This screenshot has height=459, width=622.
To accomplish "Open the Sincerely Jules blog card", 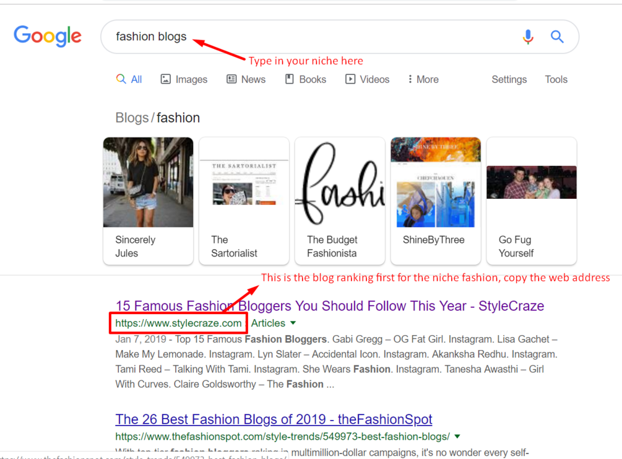I will click(149, 201).
